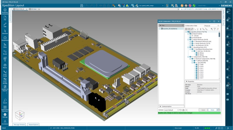
Task: Click the green round icon in the top toolbar
Action: point(194,6)
